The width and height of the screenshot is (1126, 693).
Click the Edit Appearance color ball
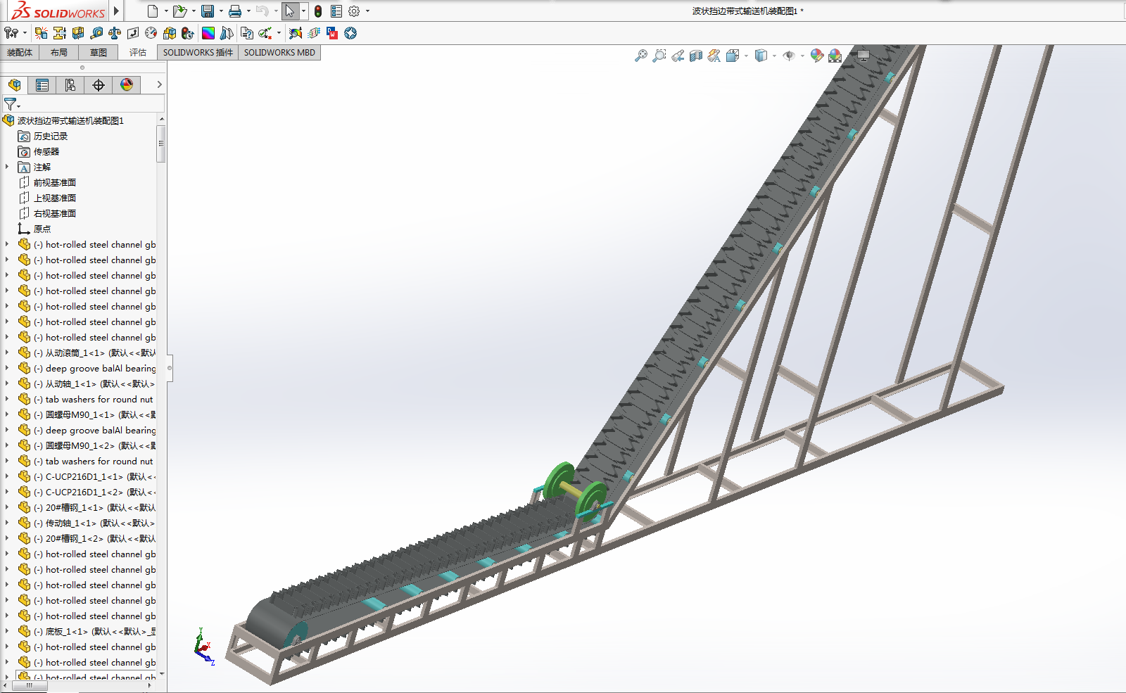point(817,56)
